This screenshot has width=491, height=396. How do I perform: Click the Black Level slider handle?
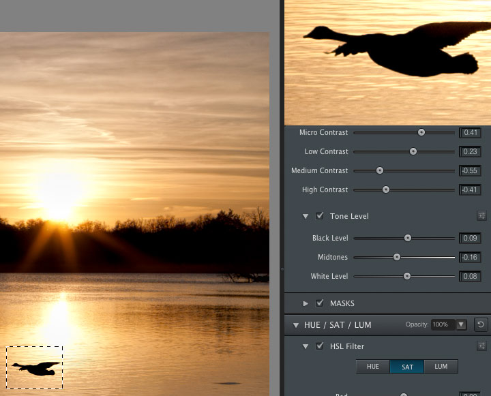click(407, 239)
